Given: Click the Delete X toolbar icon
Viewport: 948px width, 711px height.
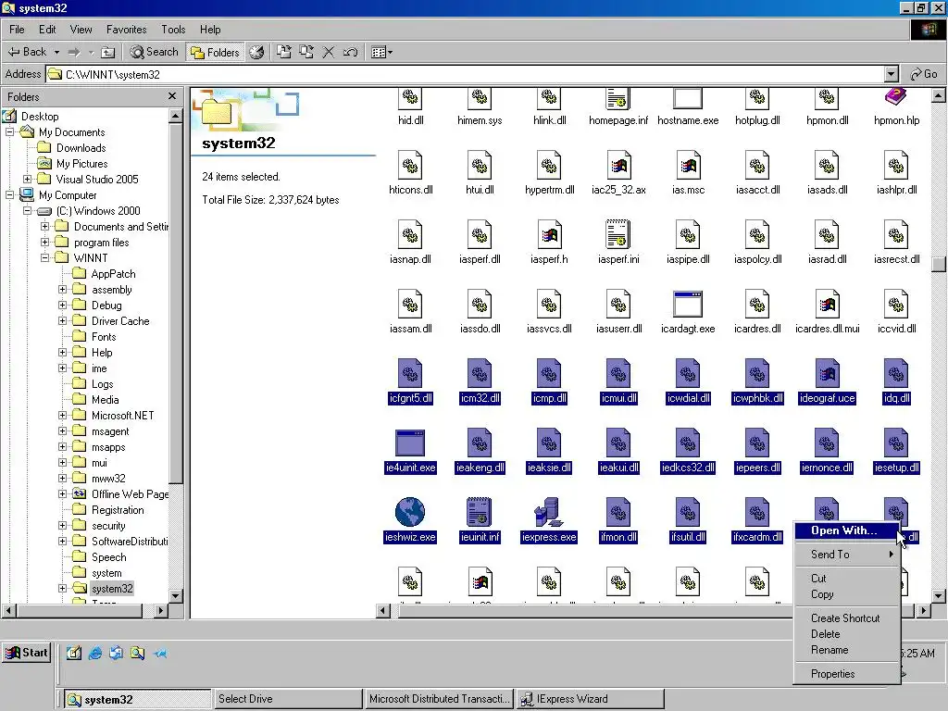Looking at the screenshot, I should pyautogui.click(x=329, y=52).
